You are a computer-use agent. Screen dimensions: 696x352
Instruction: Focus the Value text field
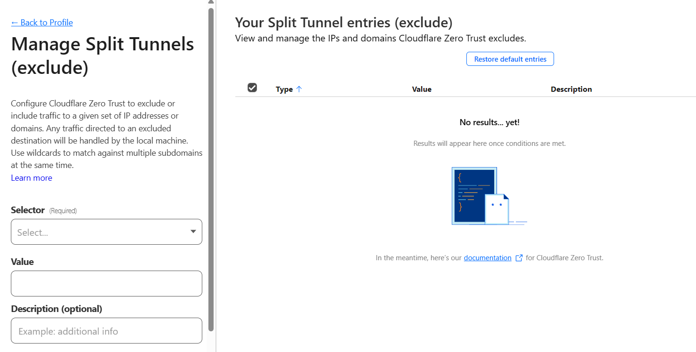pos(106,283)
